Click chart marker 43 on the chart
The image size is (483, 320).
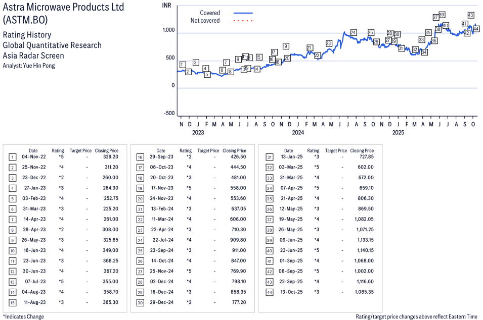[470, 15]
